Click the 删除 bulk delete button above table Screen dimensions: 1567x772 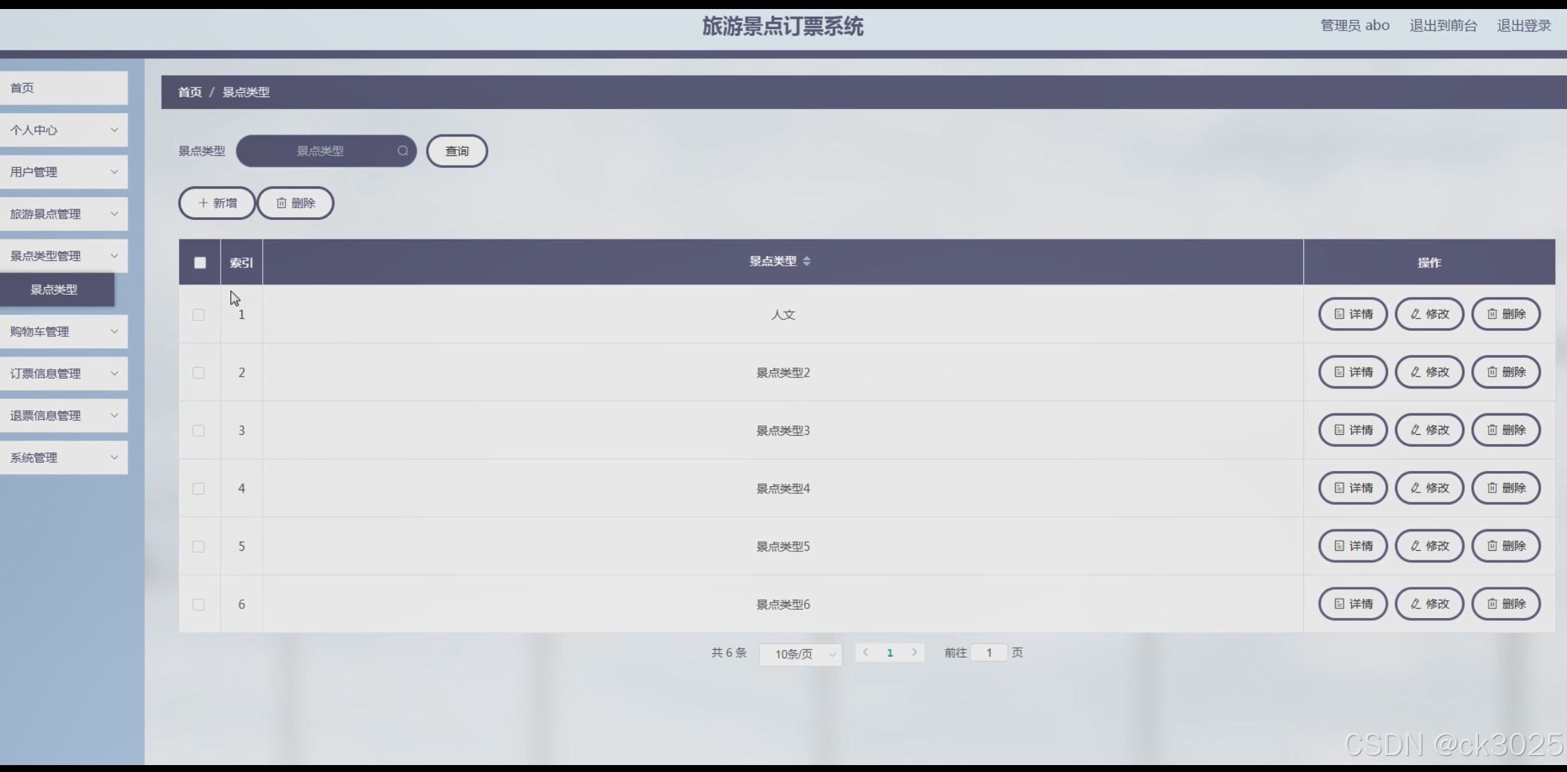[x=296, y=203]
